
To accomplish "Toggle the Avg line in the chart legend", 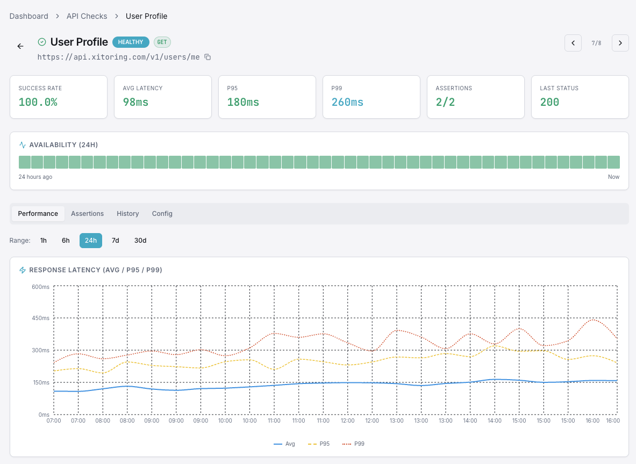I will [284, 444].
